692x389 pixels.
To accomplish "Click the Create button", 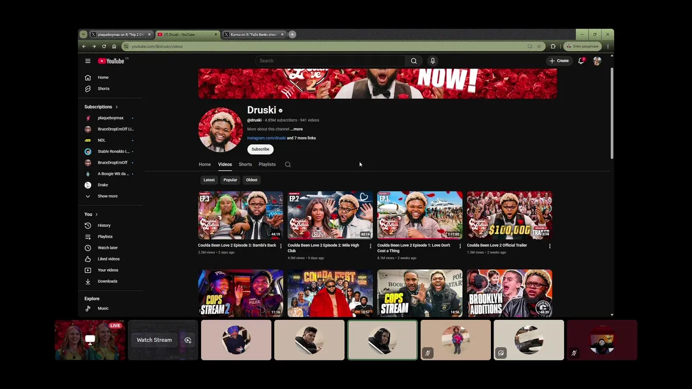I will pyautogui.click(x=559, y=61).
